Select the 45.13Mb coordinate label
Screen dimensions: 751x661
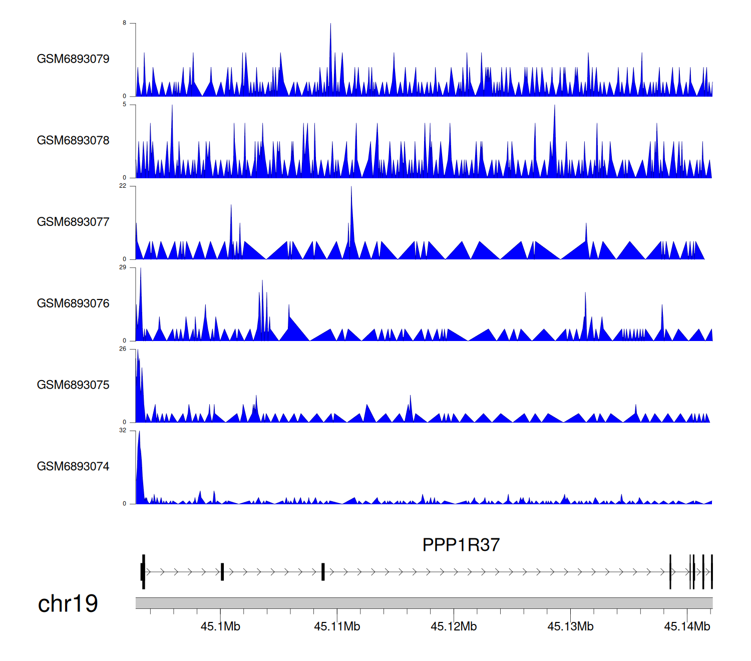[570, 626]
